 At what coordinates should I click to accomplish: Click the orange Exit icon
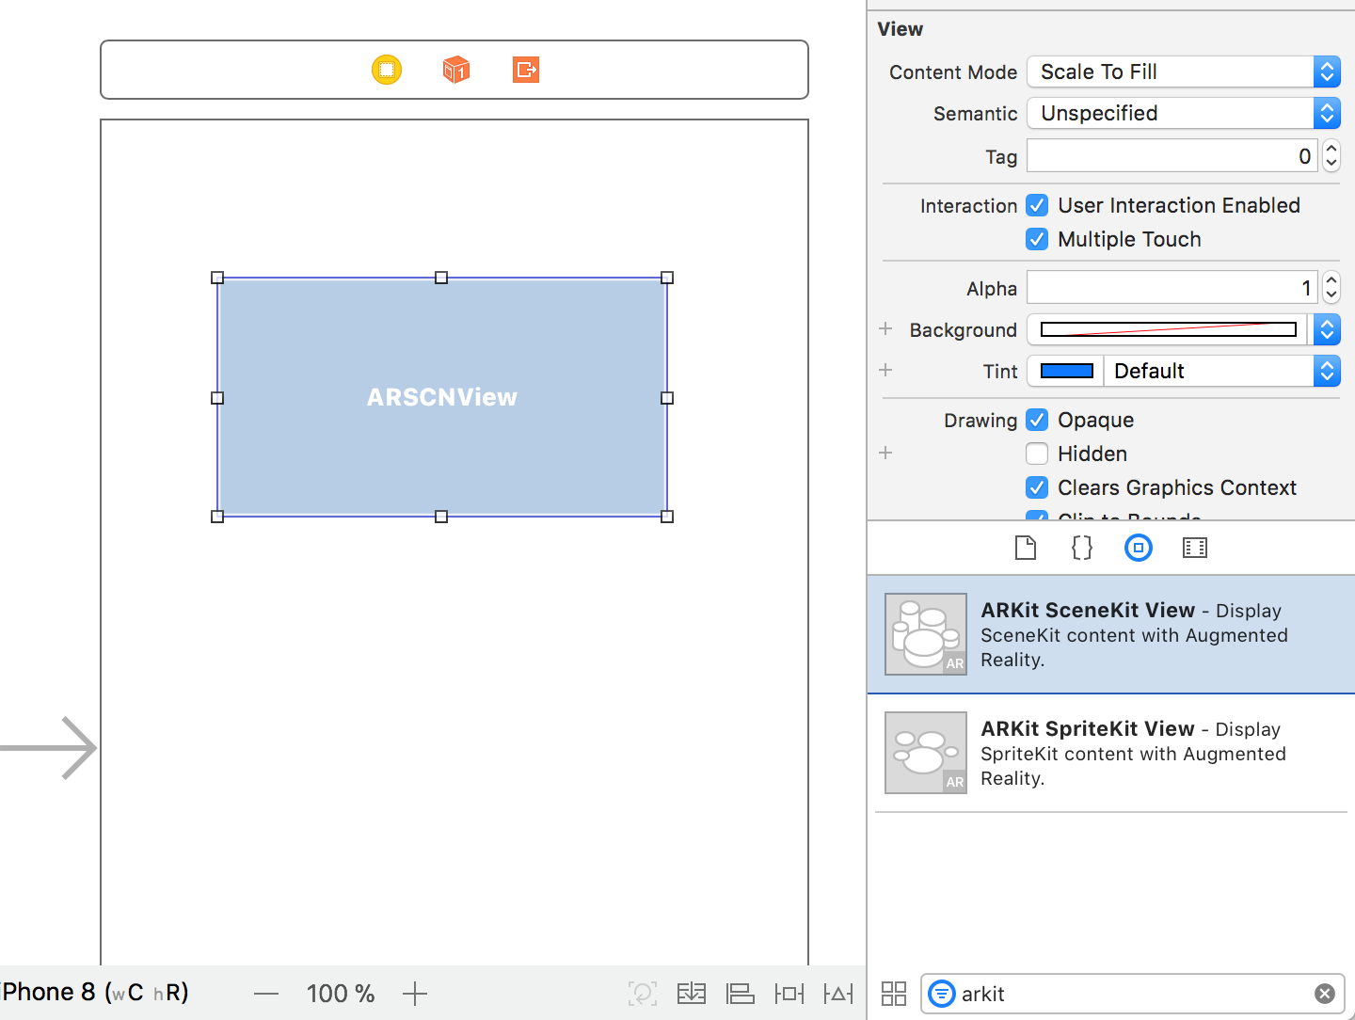click(x=526, y=70)
